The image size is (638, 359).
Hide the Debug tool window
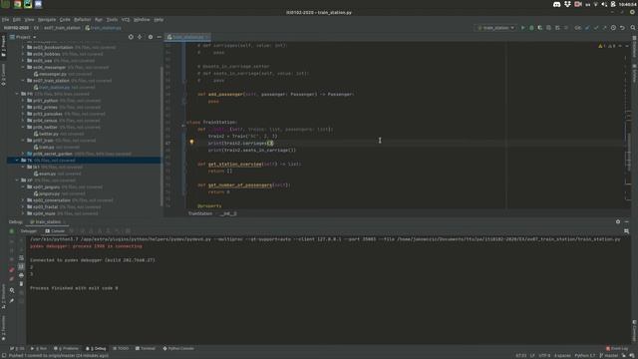tap(627, 221)
